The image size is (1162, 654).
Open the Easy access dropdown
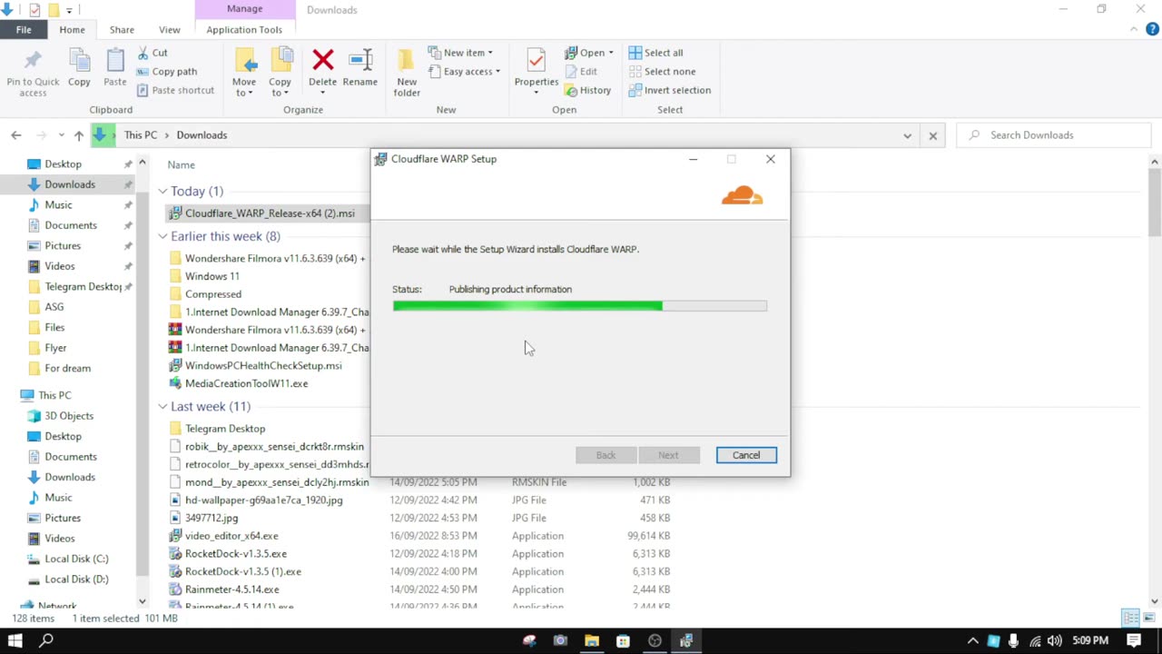click(x=465, y=72)
